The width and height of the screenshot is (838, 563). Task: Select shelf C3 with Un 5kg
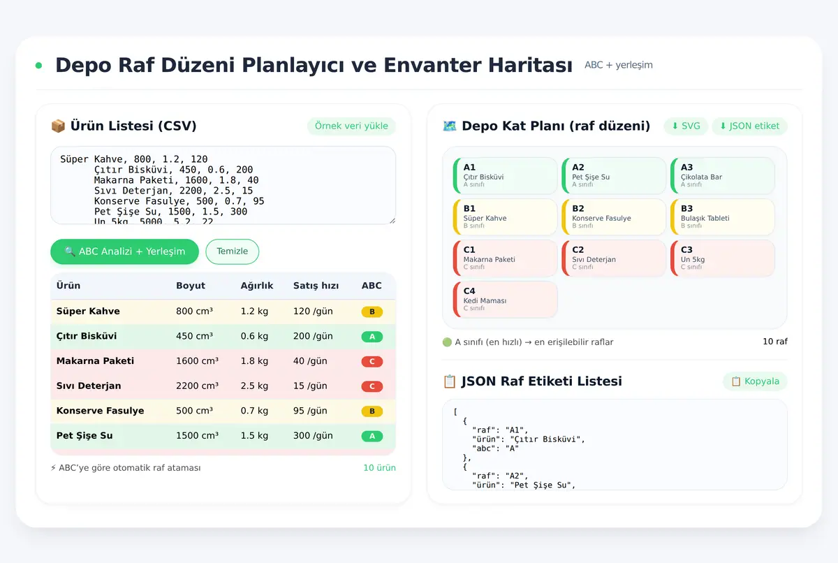click(x=723, y=258)
